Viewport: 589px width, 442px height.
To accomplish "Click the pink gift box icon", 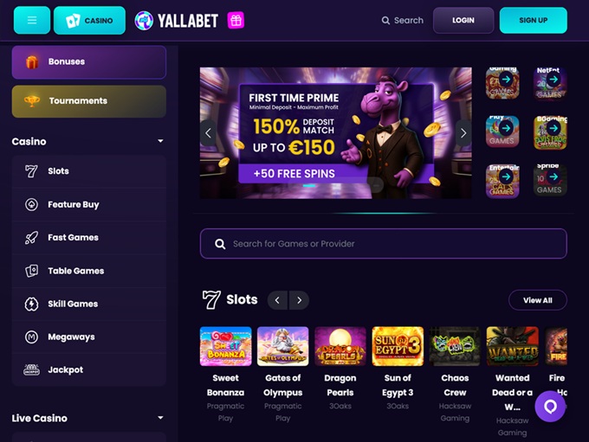I will point(236,20).
